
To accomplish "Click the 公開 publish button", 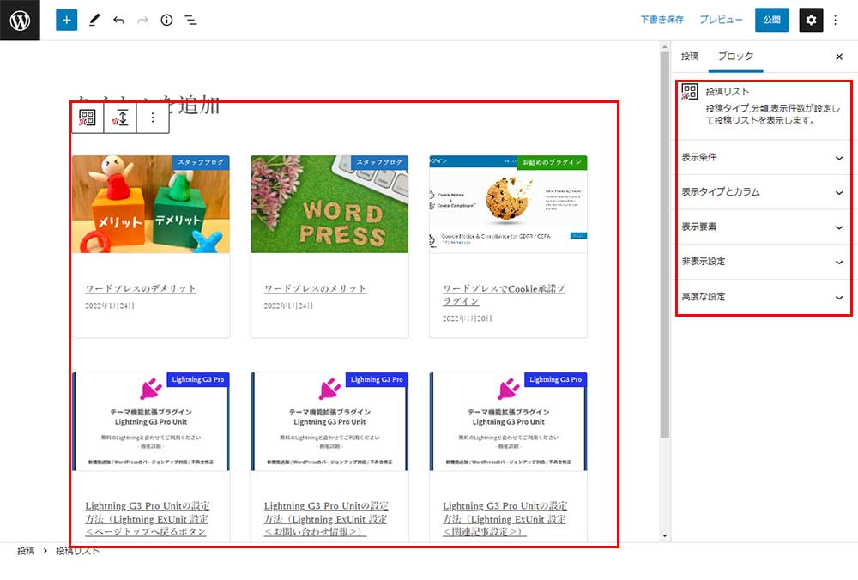I will click(x=771, y=20).
